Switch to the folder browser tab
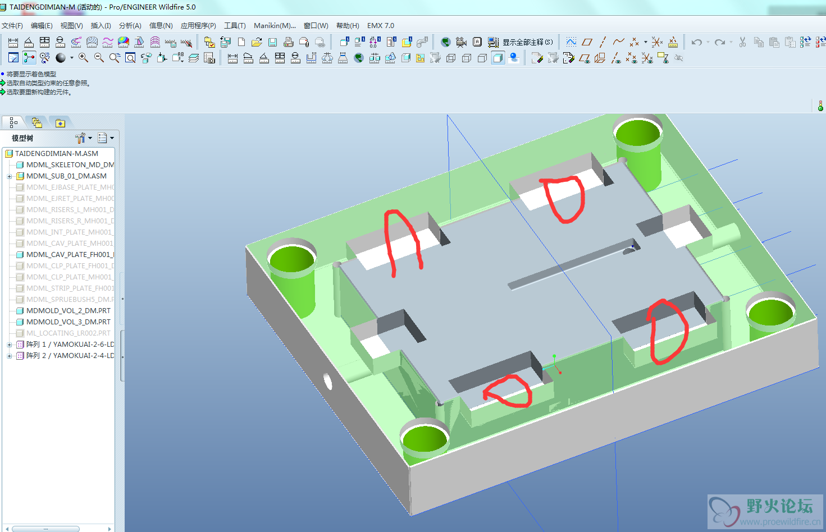Image resolution: width=826 pixels, height=532 pixels. (37, 122)
